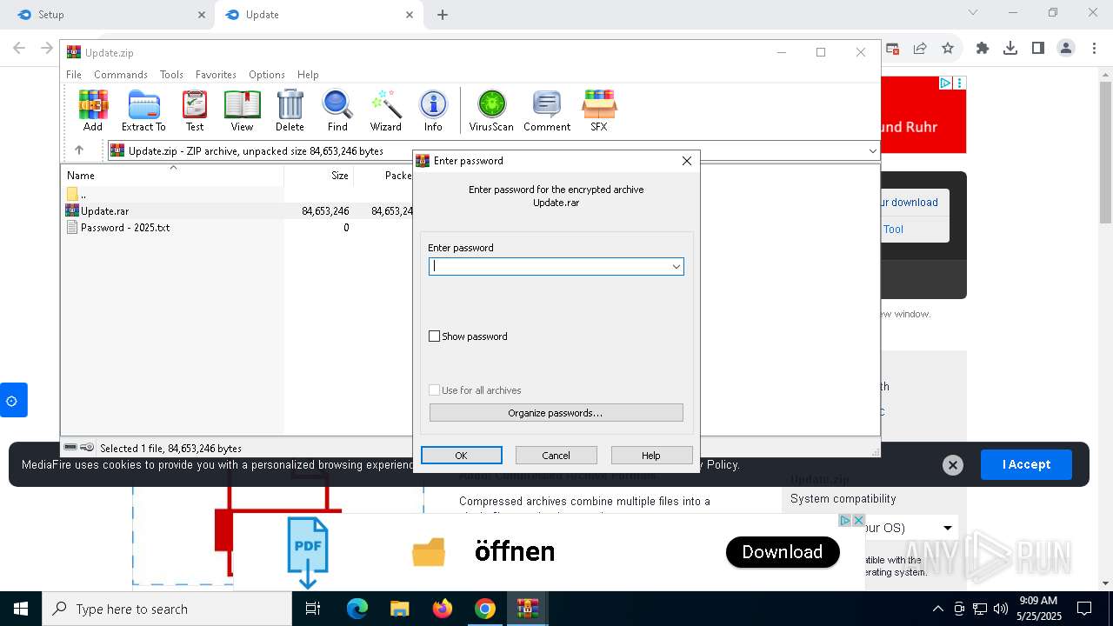The width and height of the screenshot is (1113, 626).
Task: Sort file list by Size column
Action: (318, 175)
